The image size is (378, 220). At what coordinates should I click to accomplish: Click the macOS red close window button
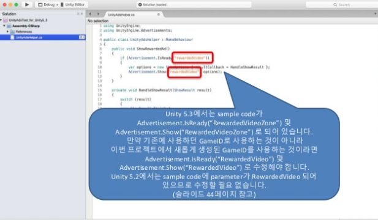(4, 4)
